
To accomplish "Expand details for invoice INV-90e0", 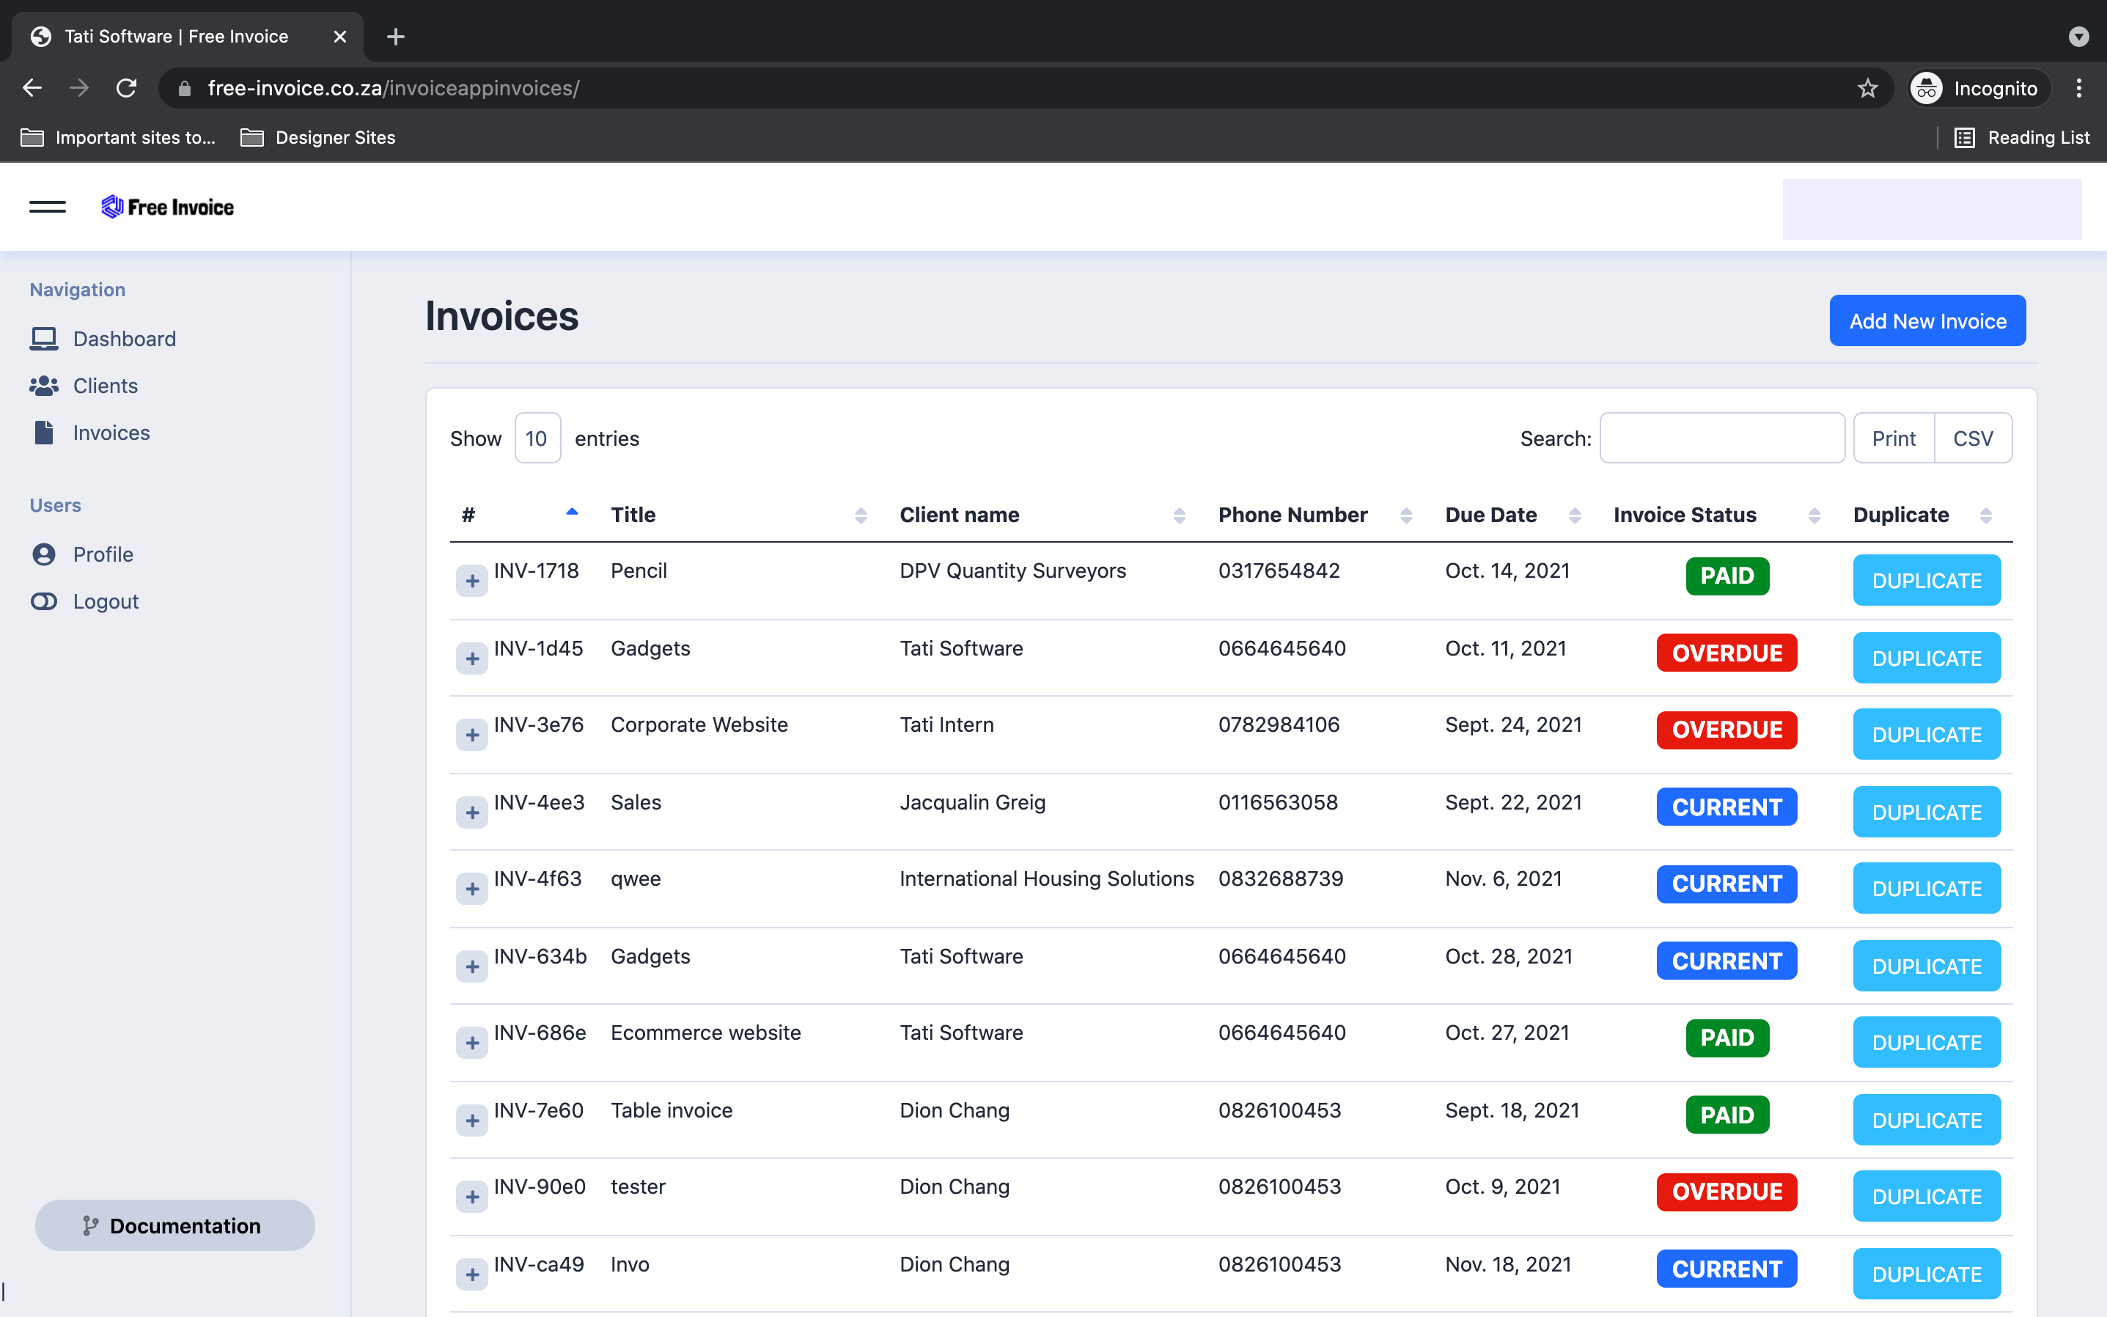I will pyautogui.click(x=471, y=1197).
